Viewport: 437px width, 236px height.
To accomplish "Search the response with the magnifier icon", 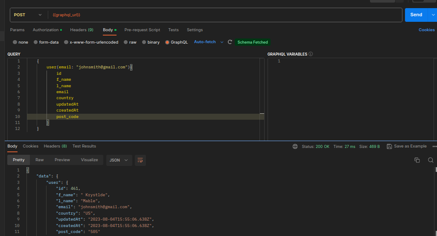I will (431, 160).
